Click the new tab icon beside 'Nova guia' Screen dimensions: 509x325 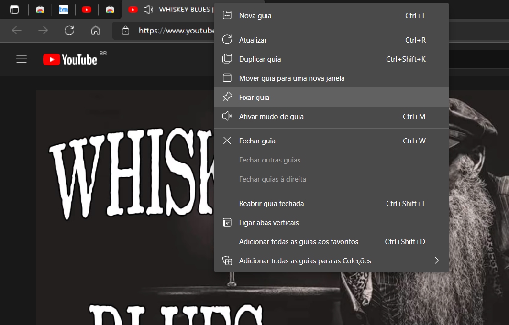click(227, 15)
